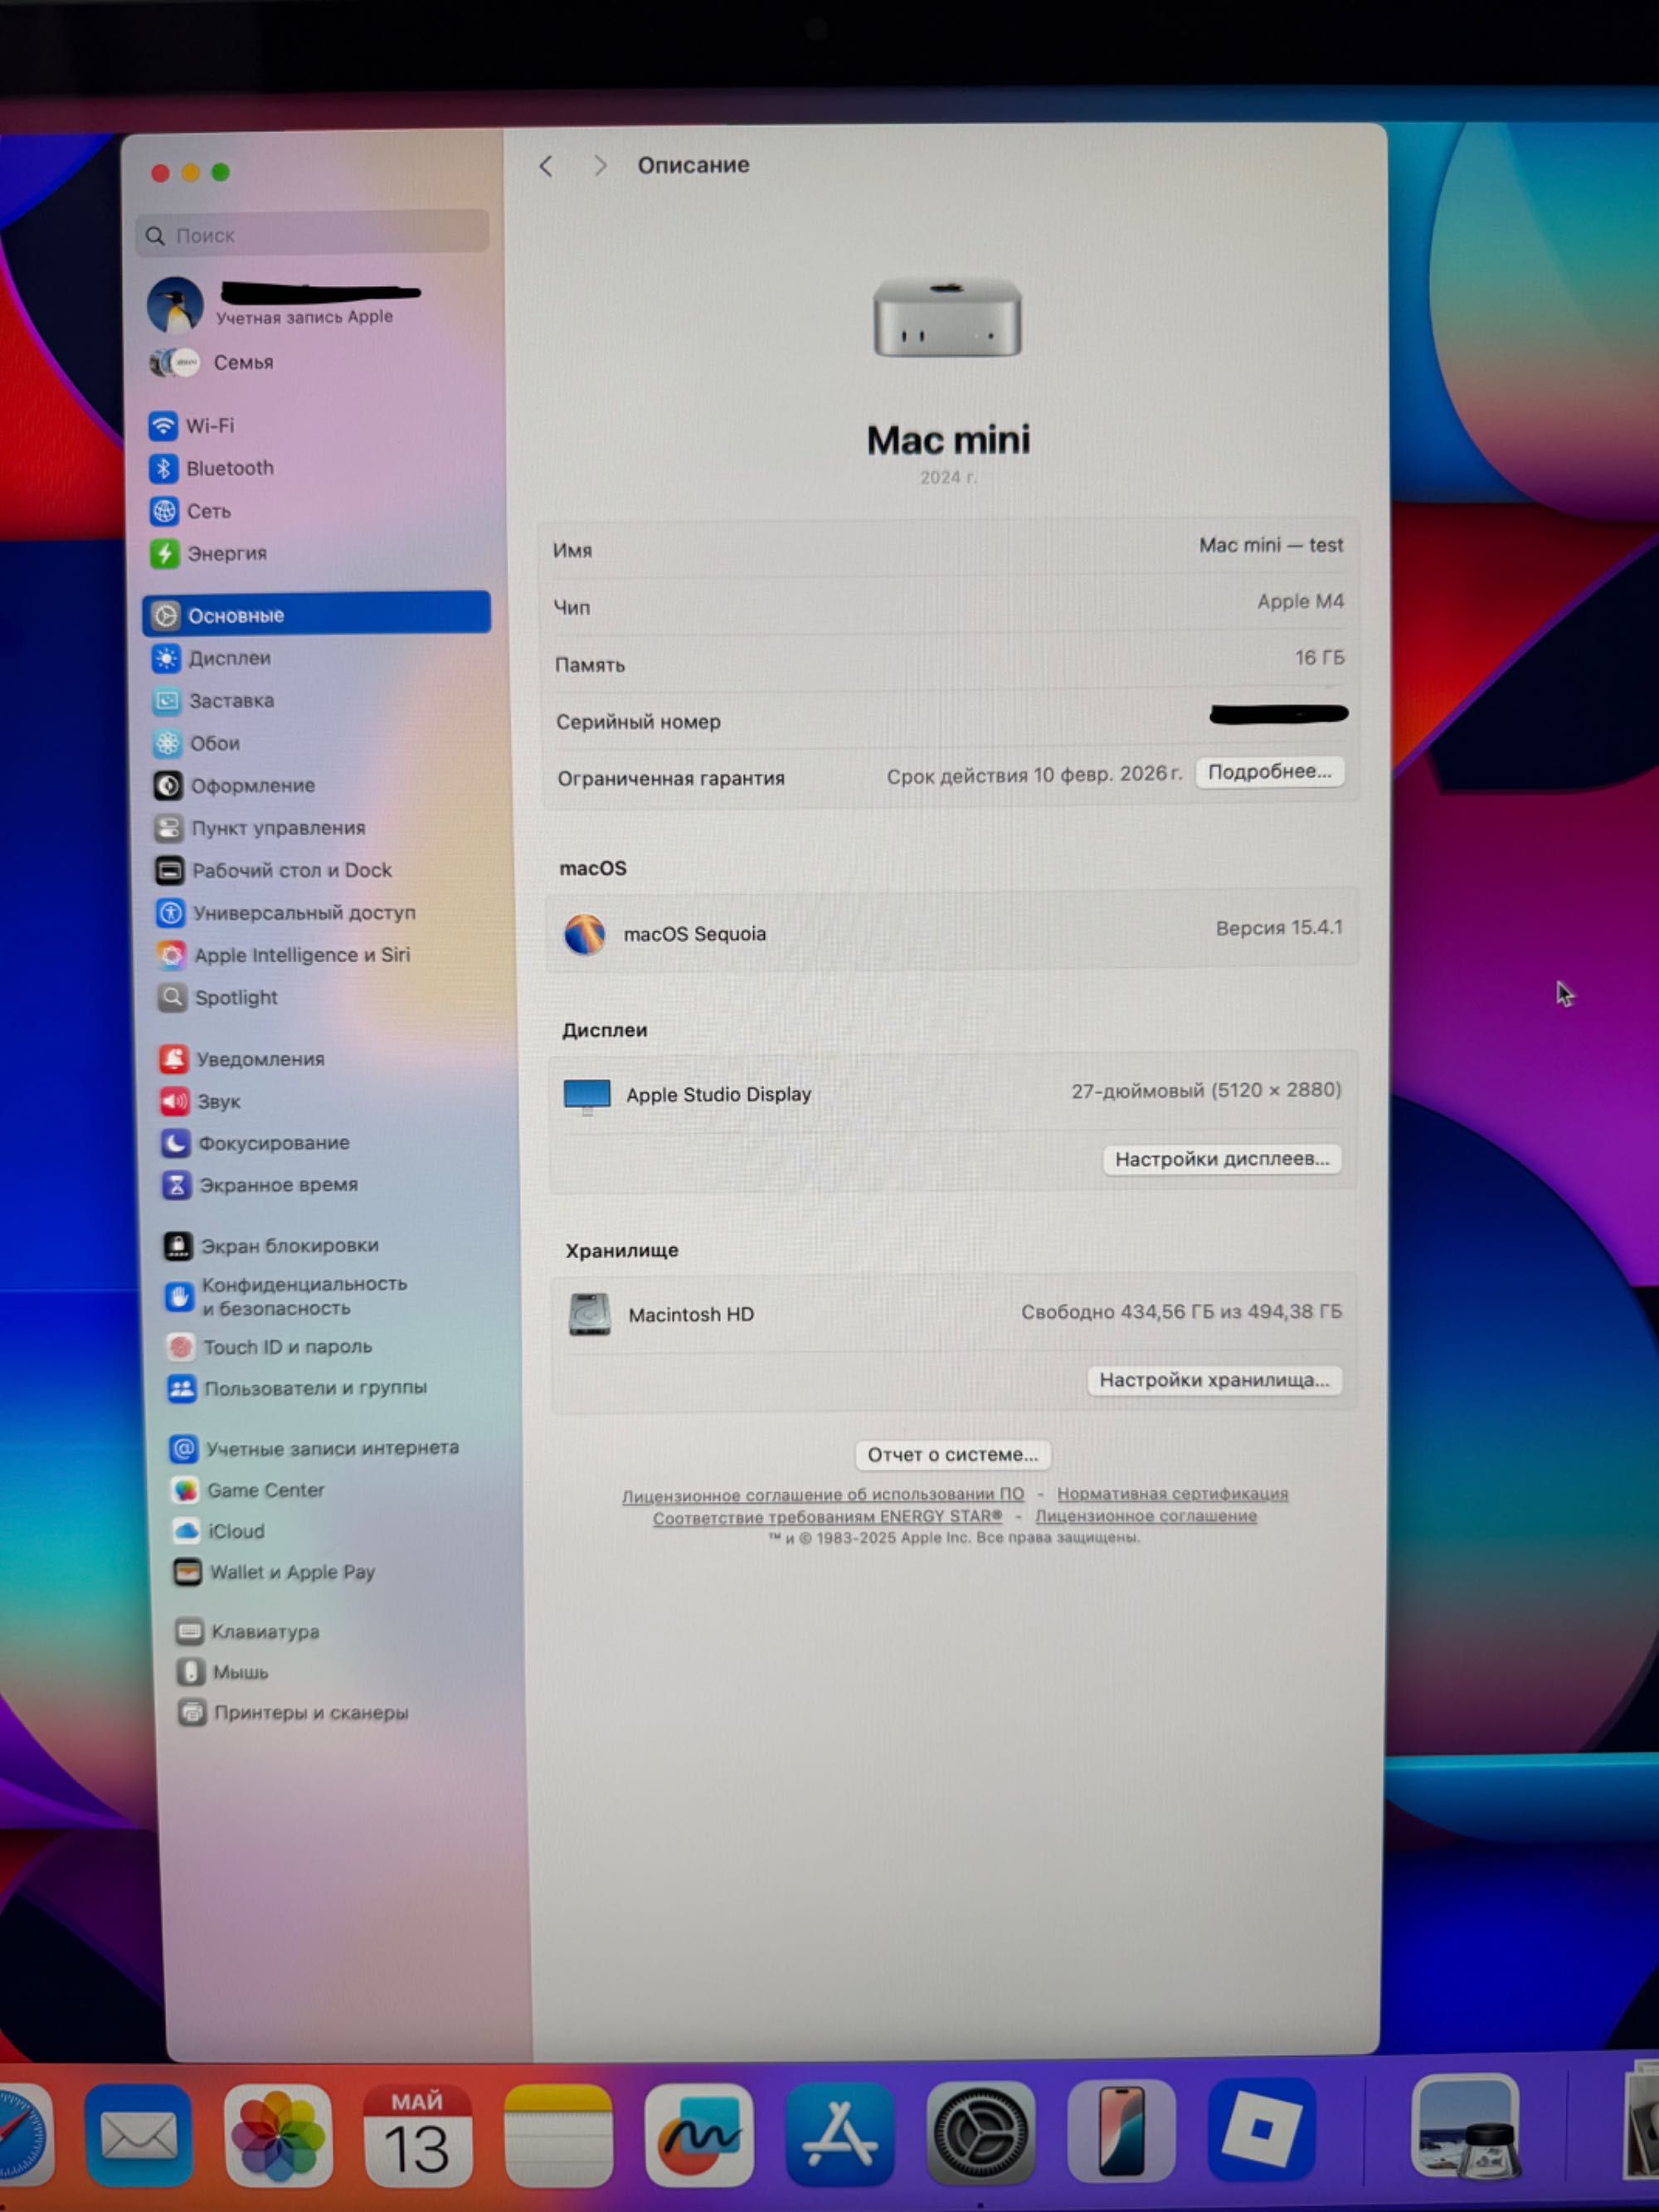The height and width of the screenshot is (2212, 1659).
Task: Click the Apple Studio Display row
Action: coord(952,1093)
